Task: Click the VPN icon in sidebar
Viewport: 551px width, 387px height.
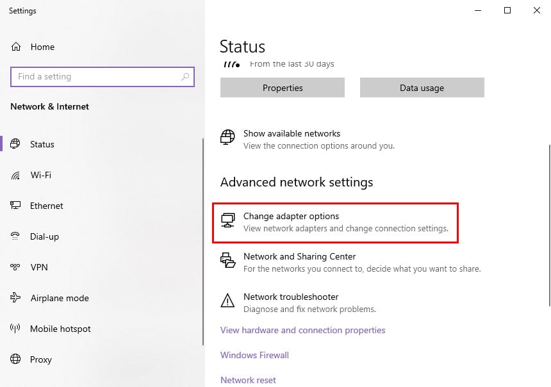Action: click(x=15, y=267)
